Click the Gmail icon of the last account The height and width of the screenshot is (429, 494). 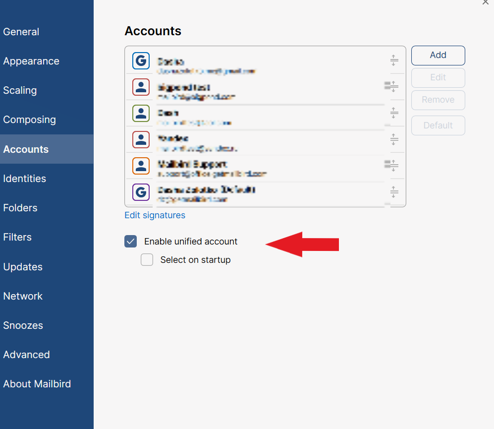tap(140, 192)
